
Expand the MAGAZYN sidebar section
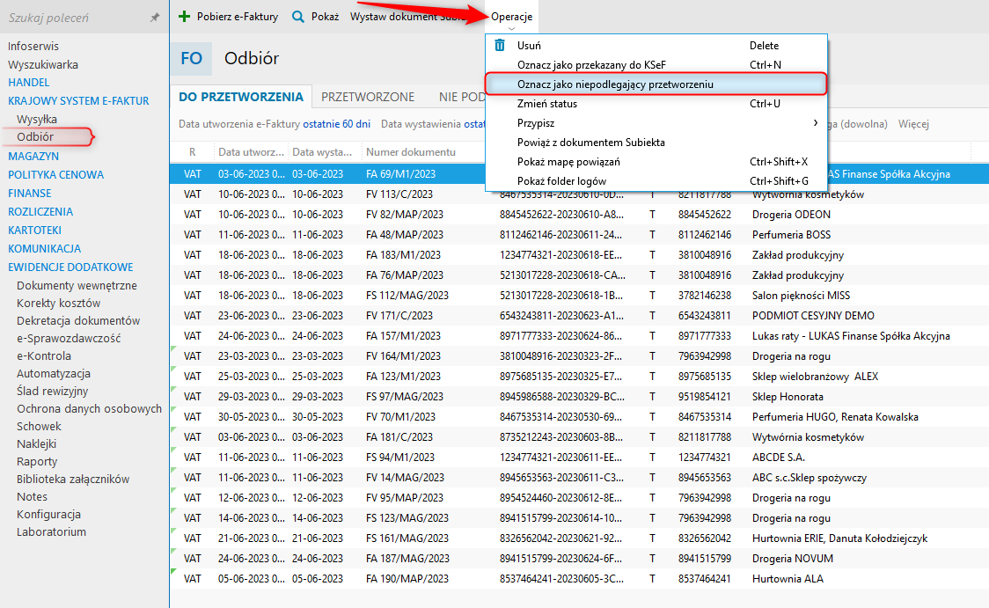click(x=33, y=156)
